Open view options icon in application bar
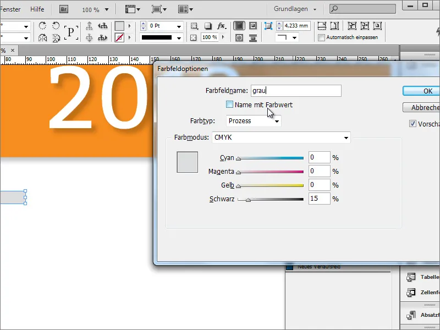Screen dimensions: 440x330 coord(133,9)
